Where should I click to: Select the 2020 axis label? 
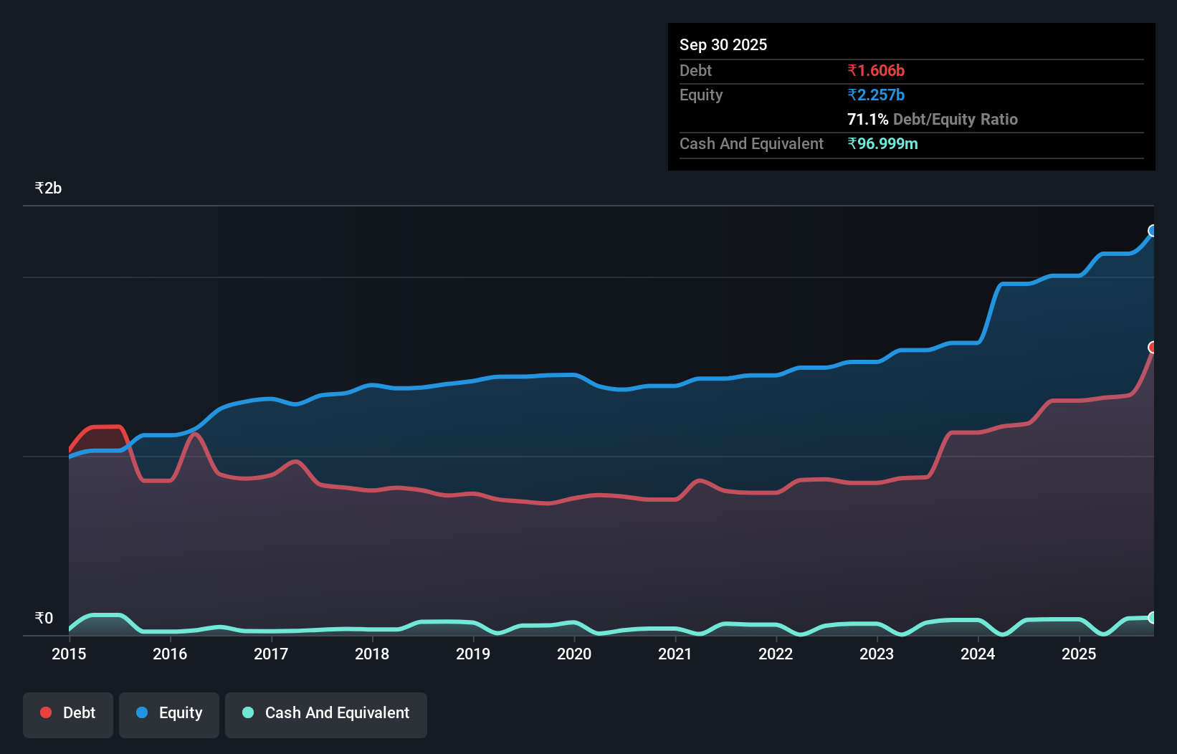click(574, 654)
